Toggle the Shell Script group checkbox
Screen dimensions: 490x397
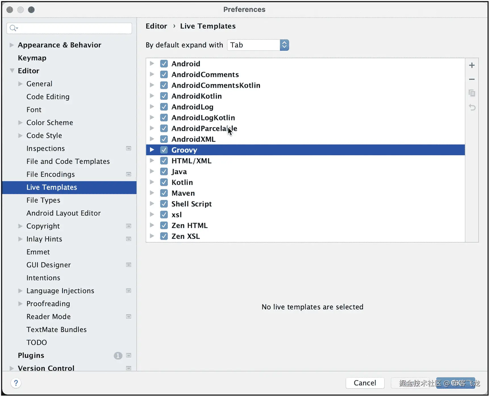(164, 204)
